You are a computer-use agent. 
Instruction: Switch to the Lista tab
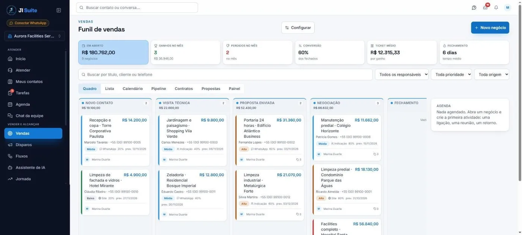pos(110,88)
